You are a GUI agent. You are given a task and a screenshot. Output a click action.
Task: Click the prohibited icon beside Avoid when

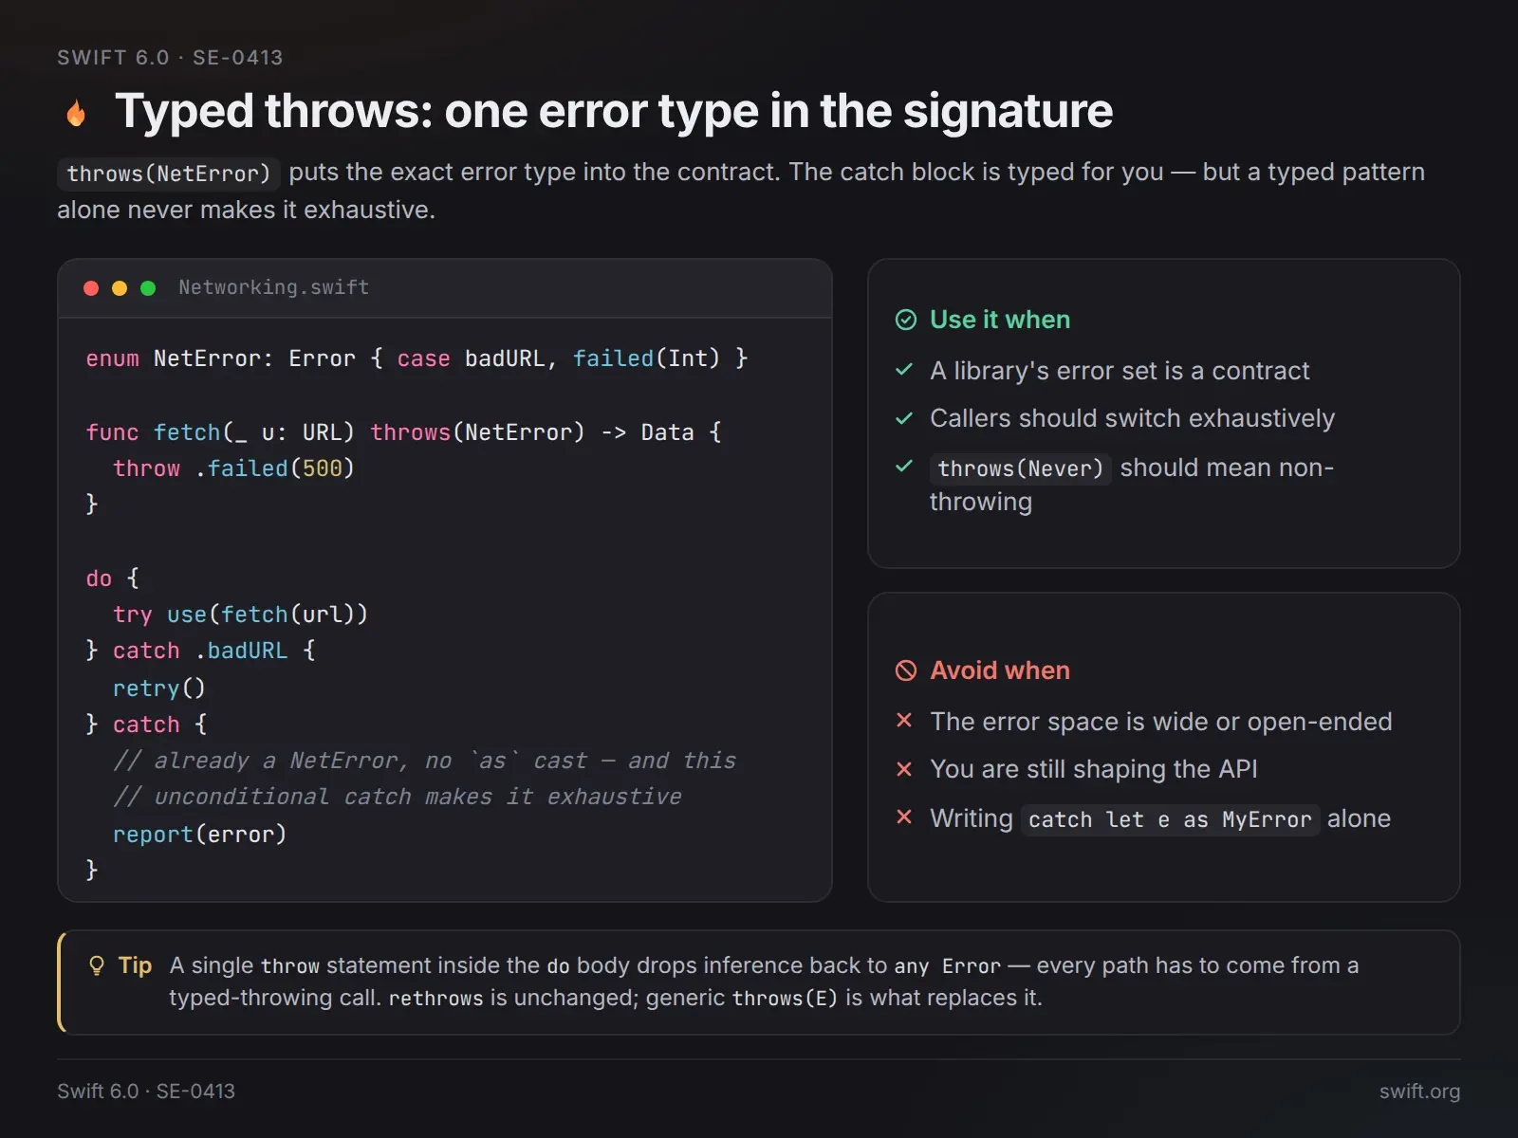point(906,670)
